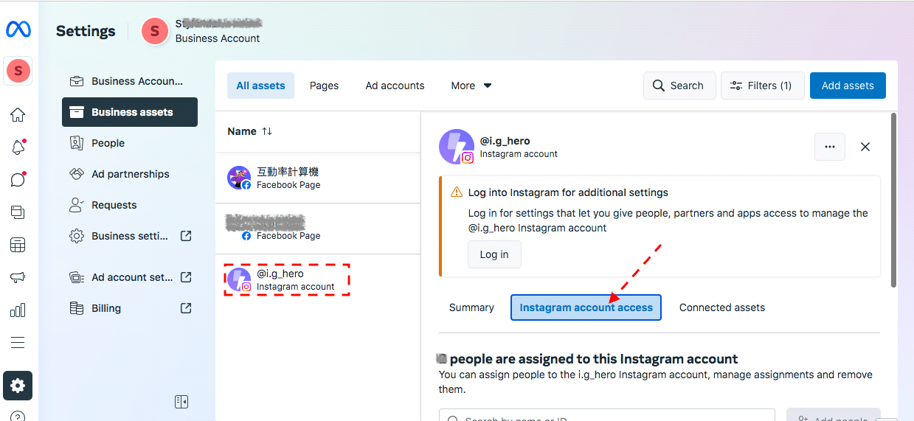
Task: Open Business settings link in sidebar
Action: (x=130, y=236)
